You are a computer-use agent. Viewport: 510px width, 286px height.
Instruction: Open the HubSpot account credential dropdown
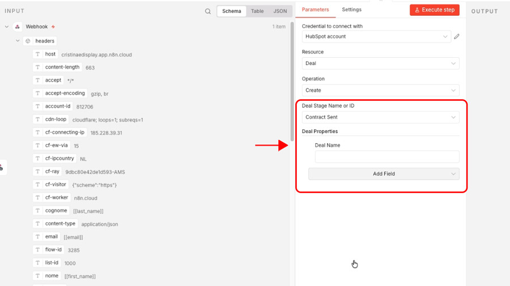click(376, 37)
